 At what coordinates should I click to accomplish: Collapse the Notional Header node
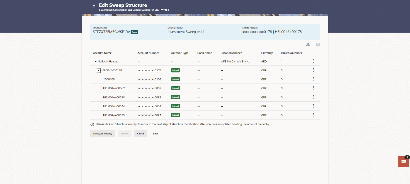click(95, 62)
